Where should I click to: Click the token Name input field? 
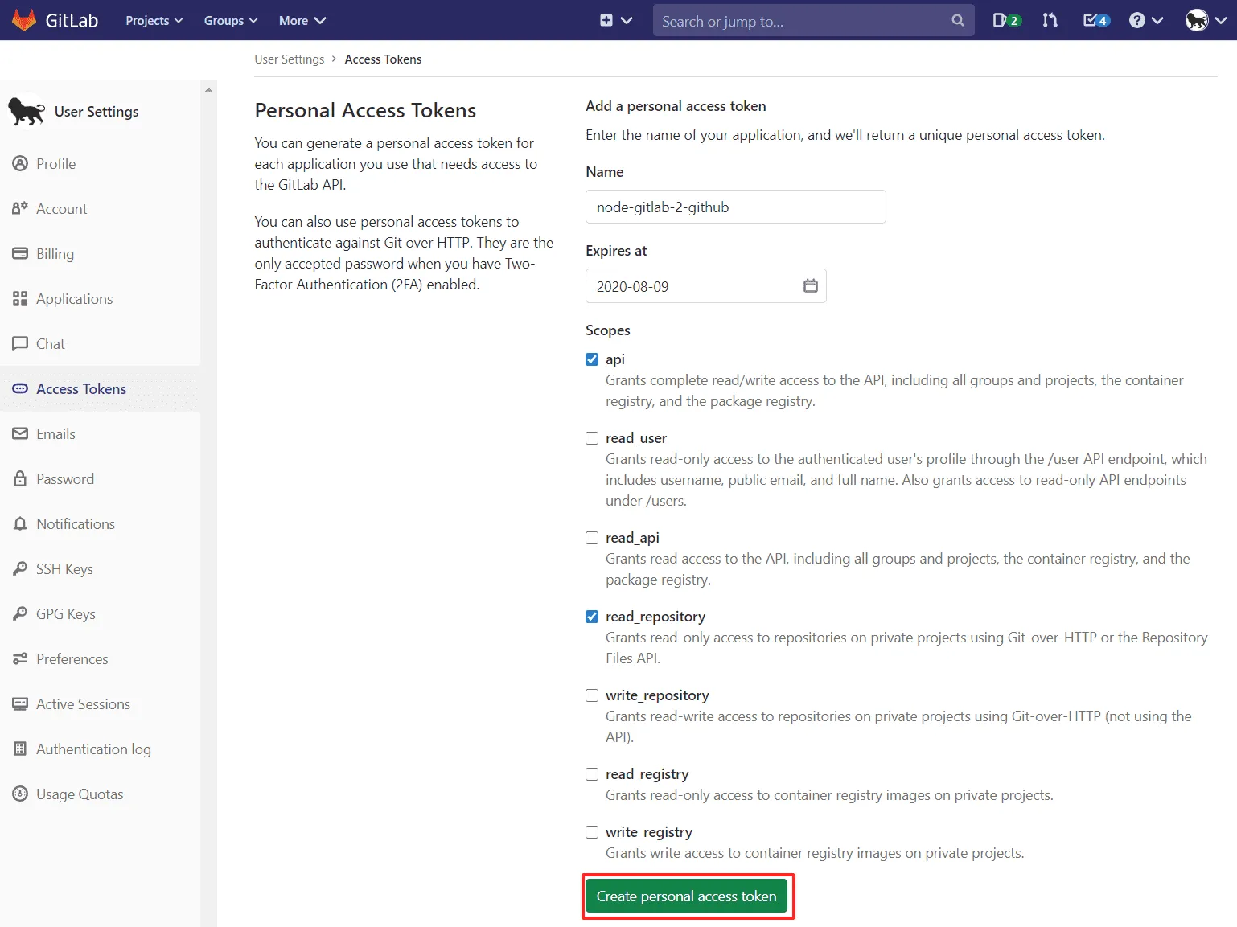(x=735, y=207)
